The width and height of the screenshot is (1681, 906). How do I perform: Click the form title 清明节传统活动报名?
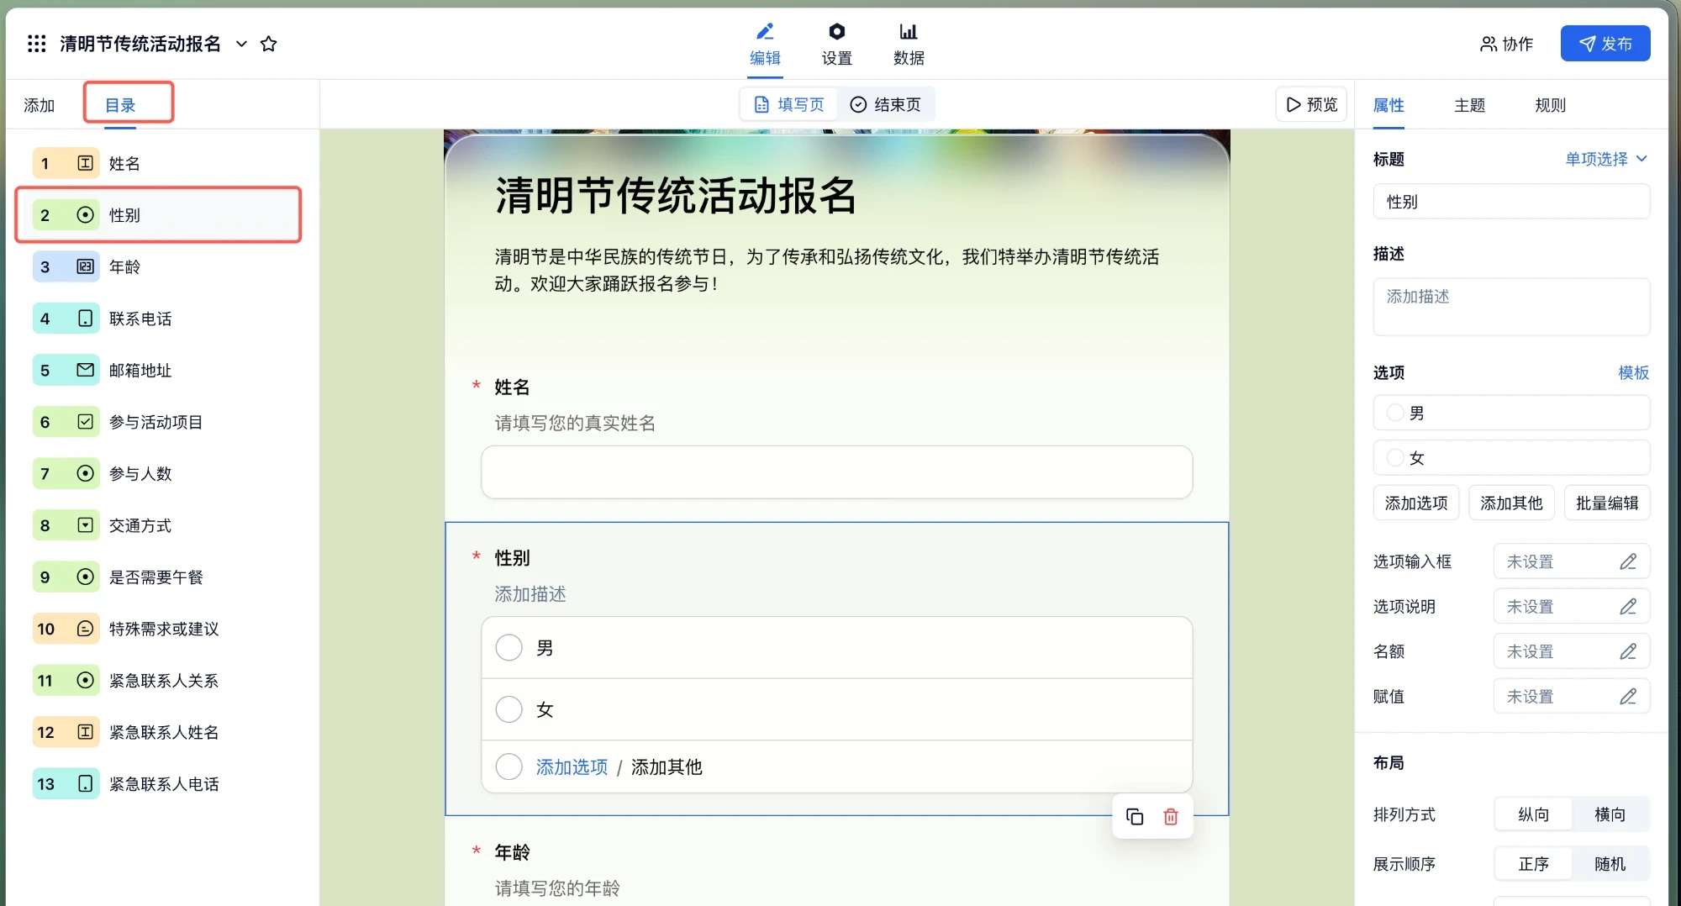tap(676, 195)
